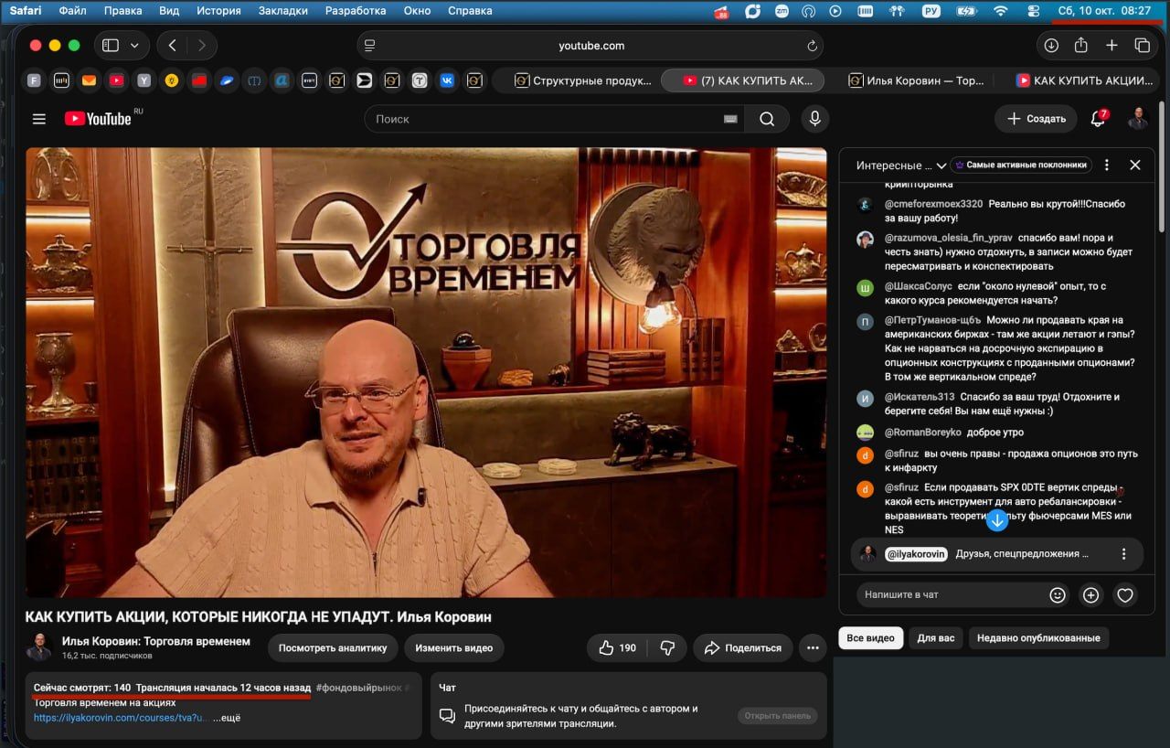Switch to 'Структурные продук...' tab

[583, 80]
